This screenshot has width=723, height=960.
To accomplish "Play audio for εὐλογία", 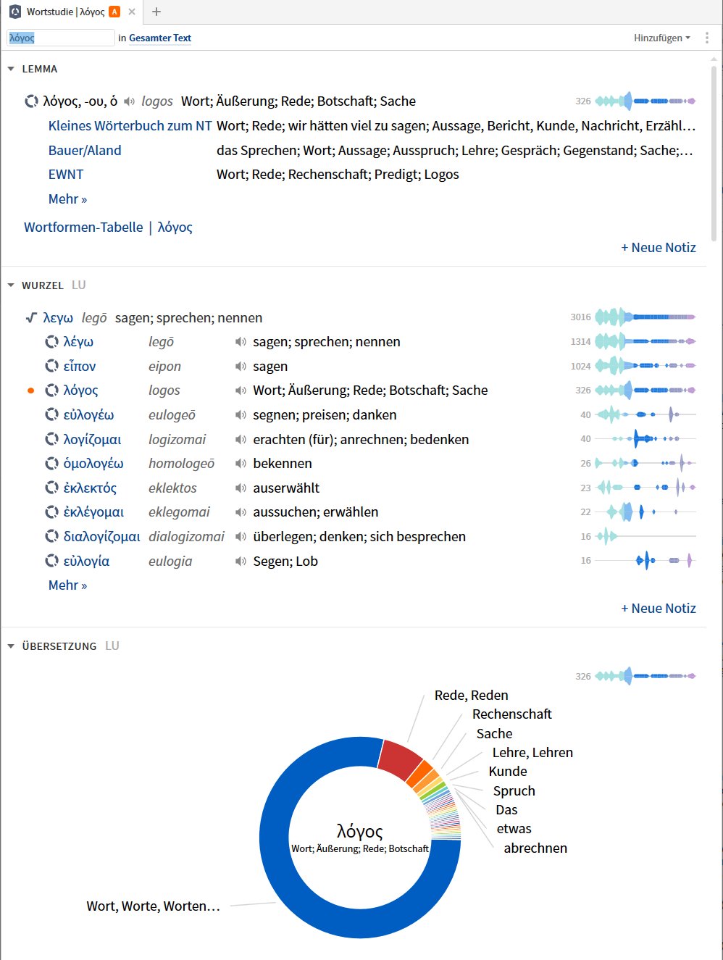I will 241,562.
